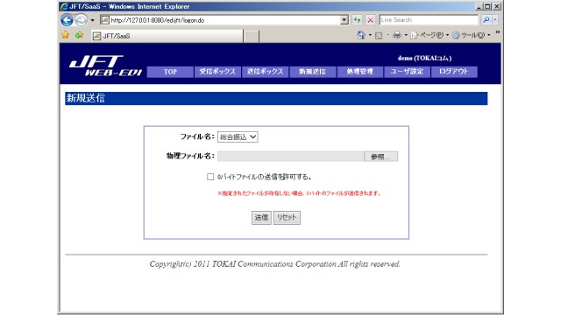Expand the toolbar overflow chevron

pos(497,32)
